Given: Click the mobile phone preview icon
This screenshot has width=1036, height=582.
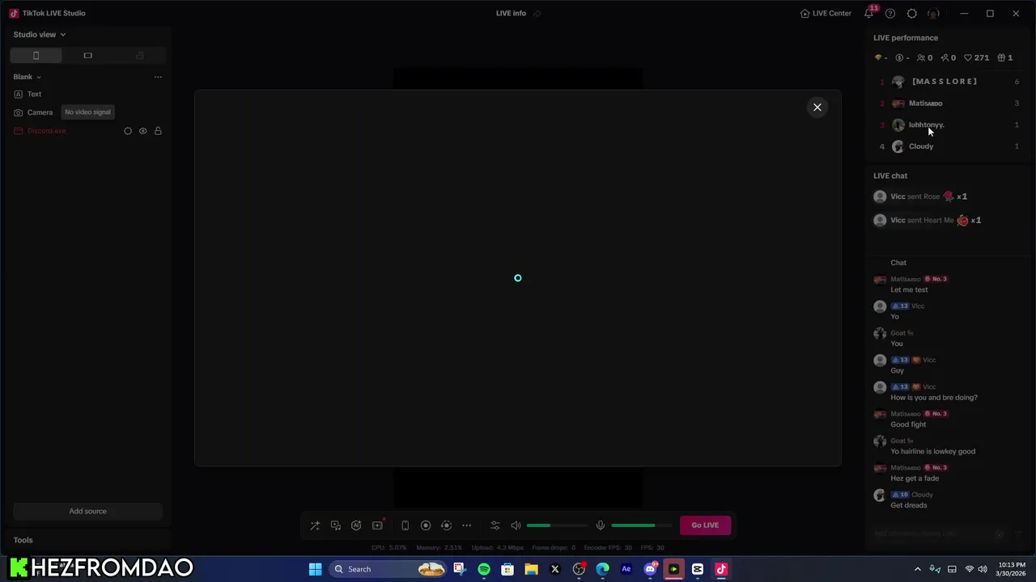Looking at the screenshot, I should tap(405, 525).
